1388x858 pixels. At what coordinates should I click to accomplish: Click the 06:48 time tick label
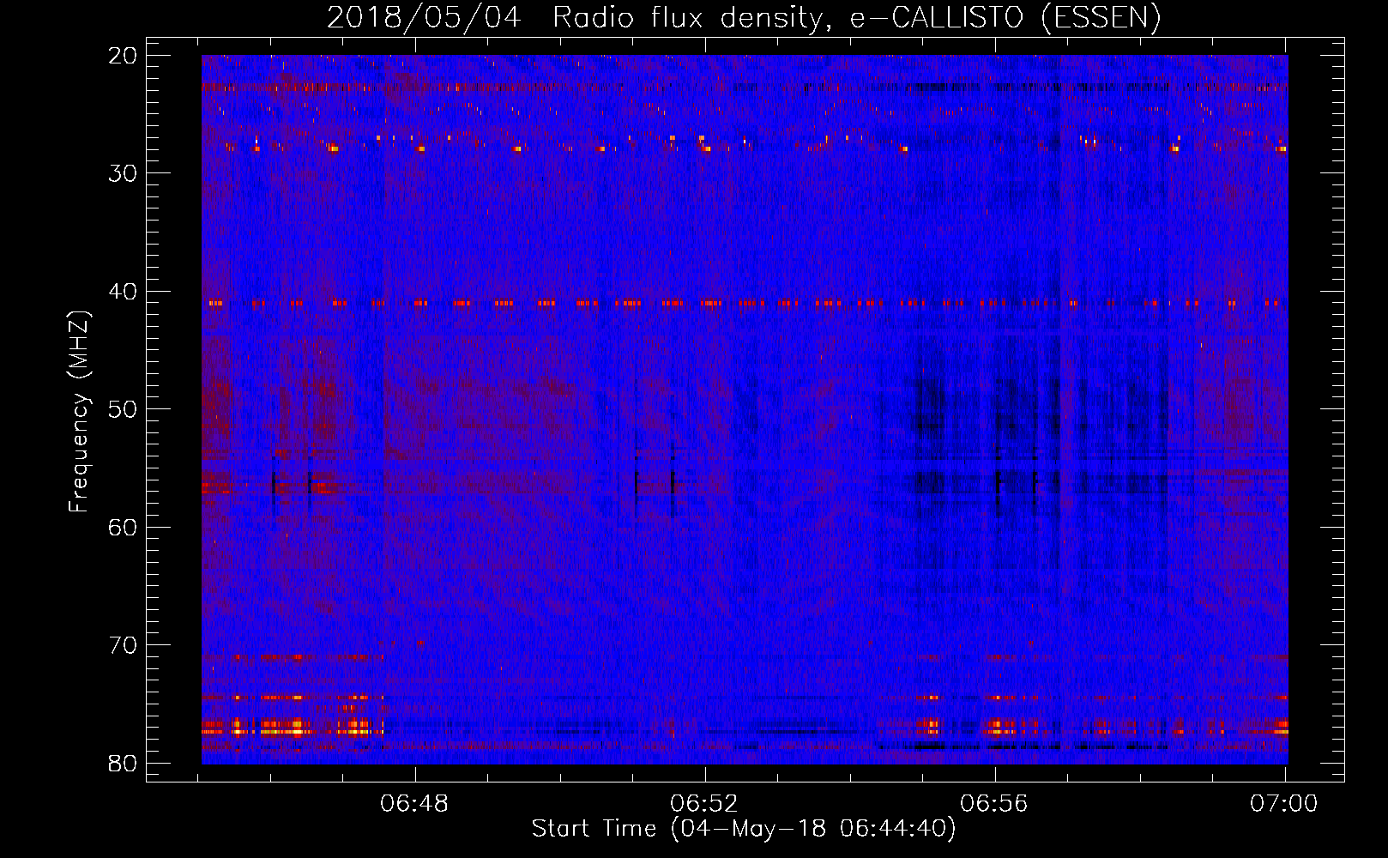[x=415, y=803]
